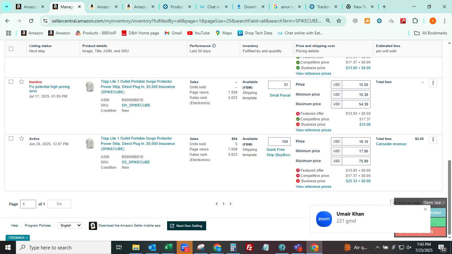The width and height of the screenshot is (452, 254).
Task: Open three-dot menu for DH_SPIKECUBE listing
Action: click(433, 83)
